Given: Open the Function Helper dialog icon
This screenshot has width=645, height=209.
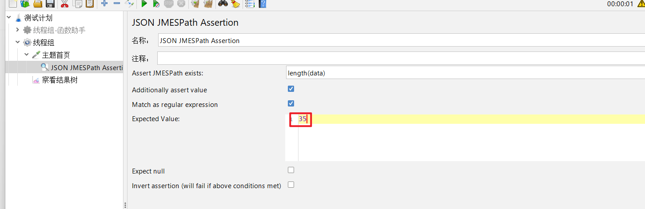Looking at the screenshot, I should (x=249, y=4).
